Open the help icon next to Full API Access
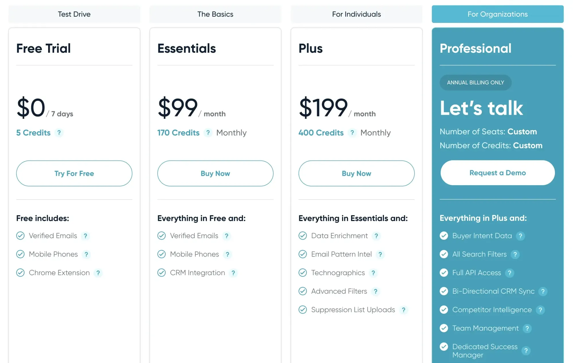The height and width of the screenshot is (363, 573). [x=510, y=273]
